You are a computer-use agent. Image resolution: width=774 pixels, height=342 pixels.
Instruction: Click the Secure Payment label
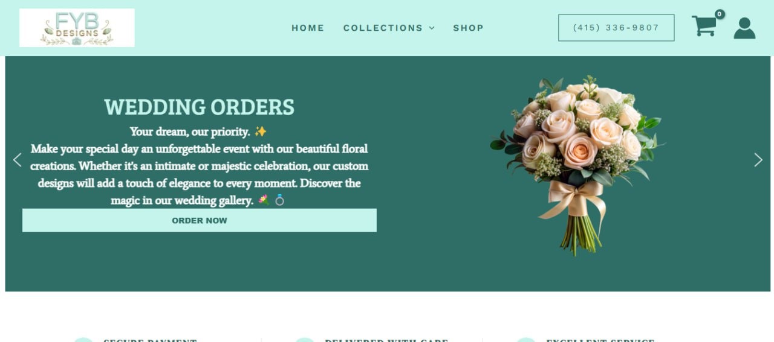click(150, 340)
